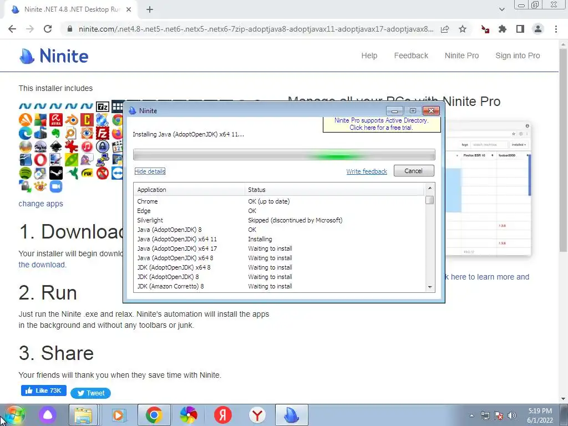Click the green Spotify icon

pos(25,173)
